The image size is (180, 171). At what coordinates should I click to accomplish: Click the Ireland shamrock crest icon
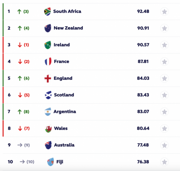point(48,45)
